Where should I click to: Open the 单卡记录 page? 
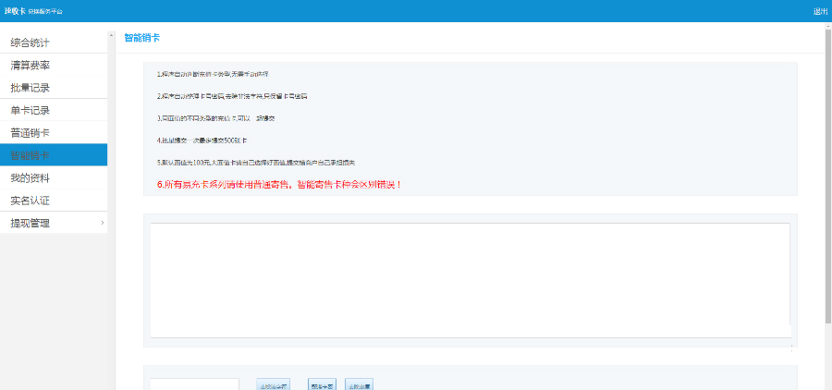(x=30, y=110)
